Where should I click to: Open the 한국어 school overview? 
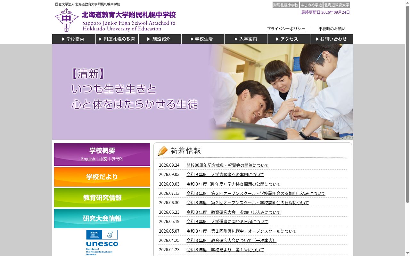117,159
